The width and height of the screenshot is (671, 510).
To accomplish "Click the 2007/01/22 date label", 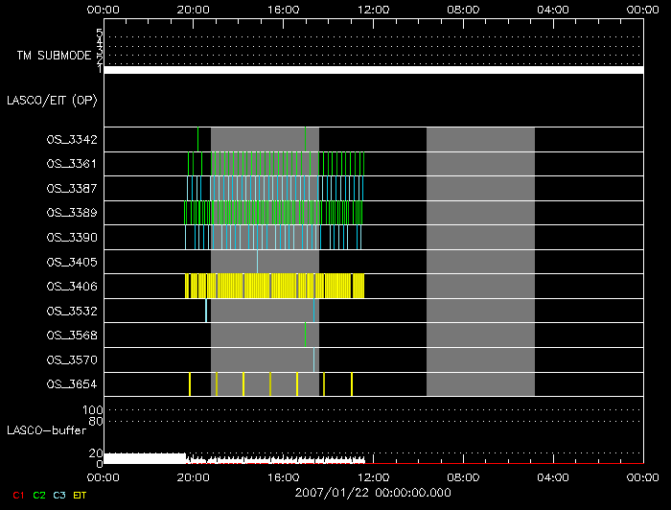I will [373, 492].
